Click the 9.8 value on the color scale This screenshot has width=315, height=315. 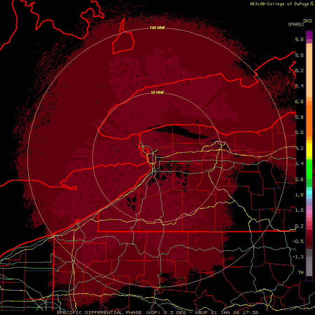(299, 39)
